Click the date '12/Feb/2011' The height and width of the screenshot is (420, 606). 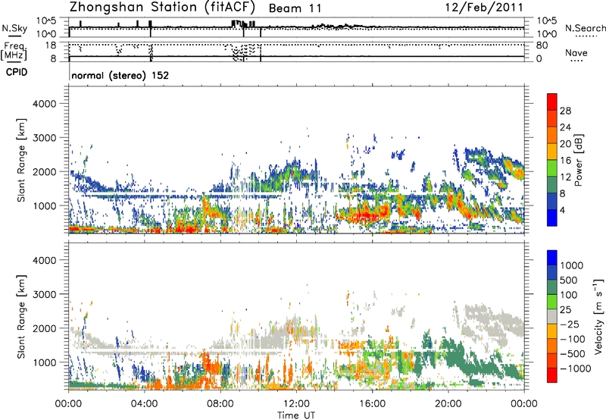point(484,8)
